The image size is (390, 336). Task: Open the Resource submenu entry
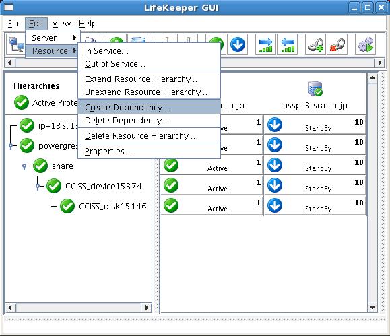(53, 51)
